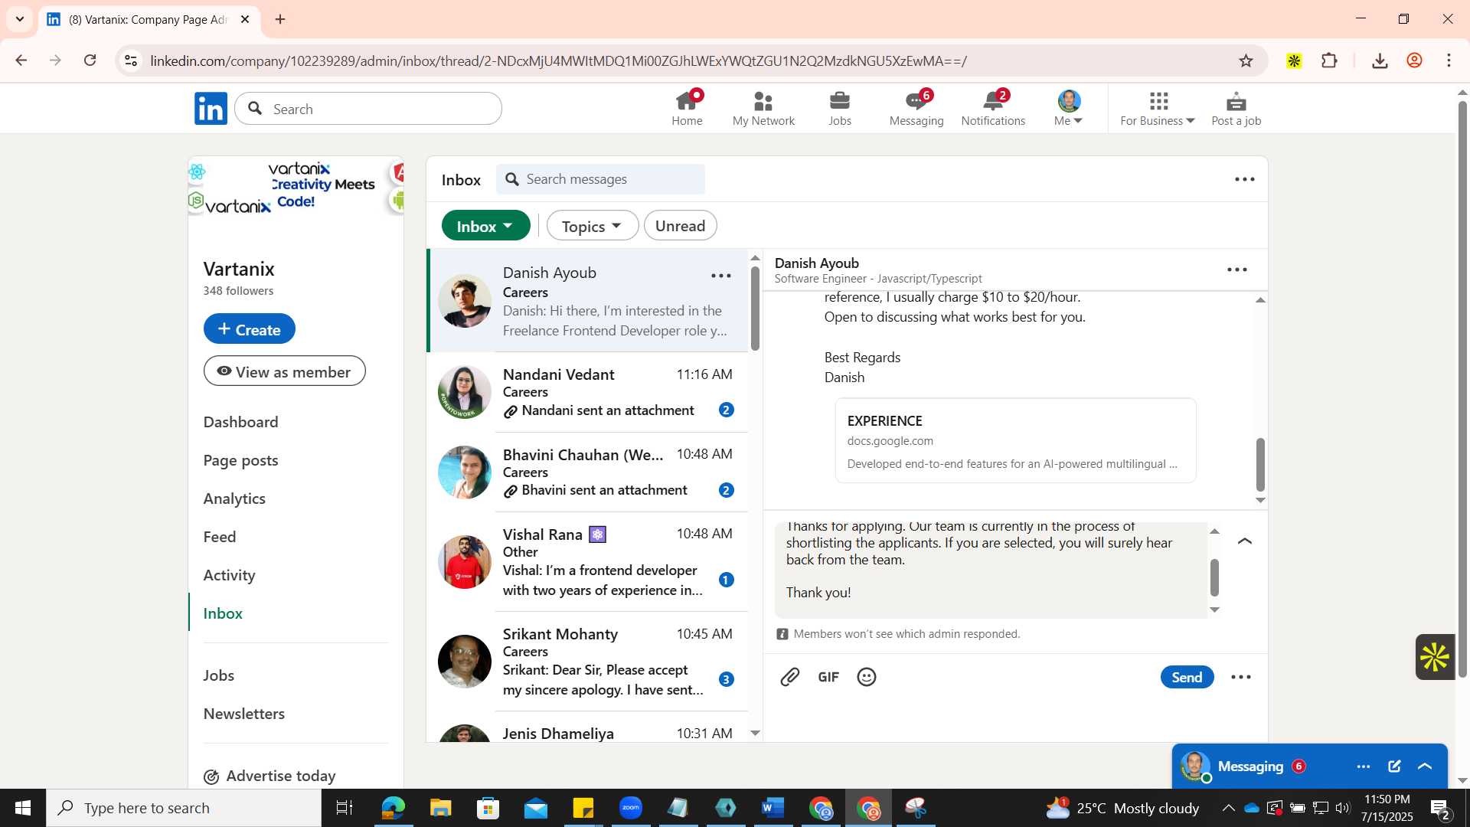1470x827 pixels.
Task: Open more options next to Send
Action: click(x=1241, y=677)
